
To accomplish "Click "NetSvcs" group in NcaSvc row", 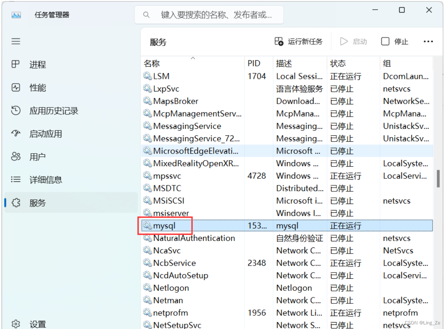I will (398, 250).
